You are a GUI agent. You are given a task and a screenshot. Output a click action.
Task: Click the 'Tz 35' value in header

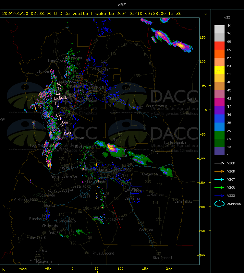pyautogui.click(x=175, y=14)
